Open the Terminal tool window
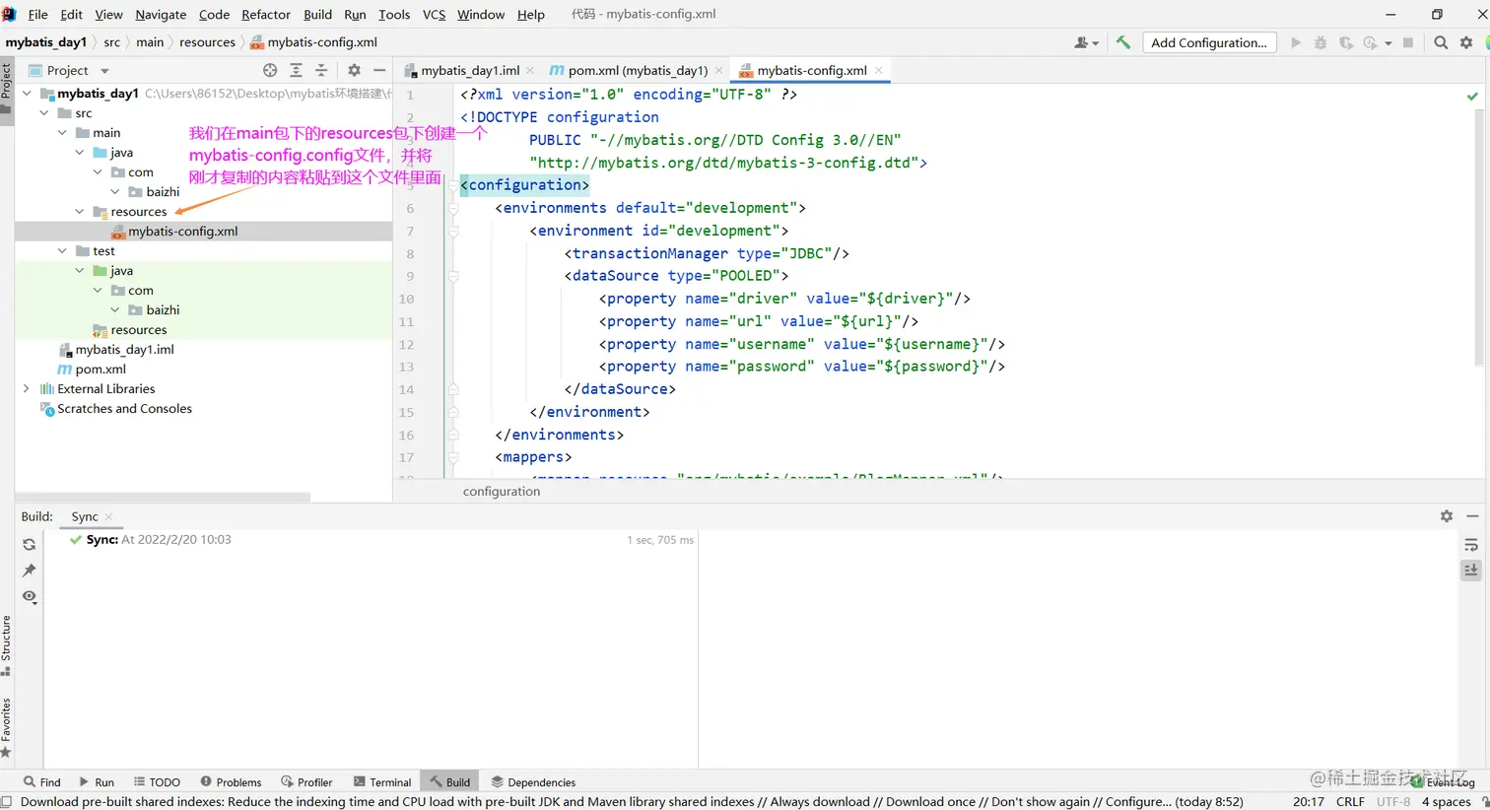Viewport: 1490px width, 810px height. 382,782
